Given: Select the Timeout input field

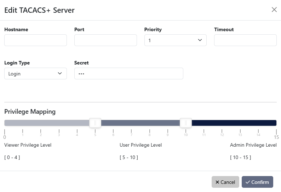Looking at the screenshot, I should click(245, 40).
